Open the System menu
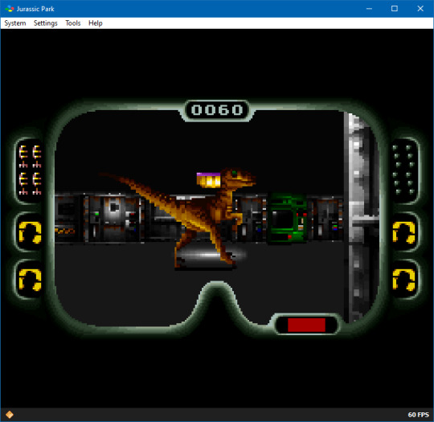Viewport: 434px width, 422px height. [x=15, y=23]
